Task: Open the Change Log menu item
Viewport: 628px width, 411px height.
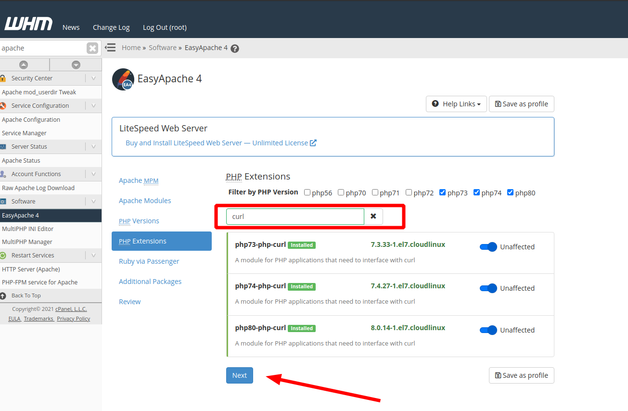Action: pyautogui.click(x=111, y=27)
